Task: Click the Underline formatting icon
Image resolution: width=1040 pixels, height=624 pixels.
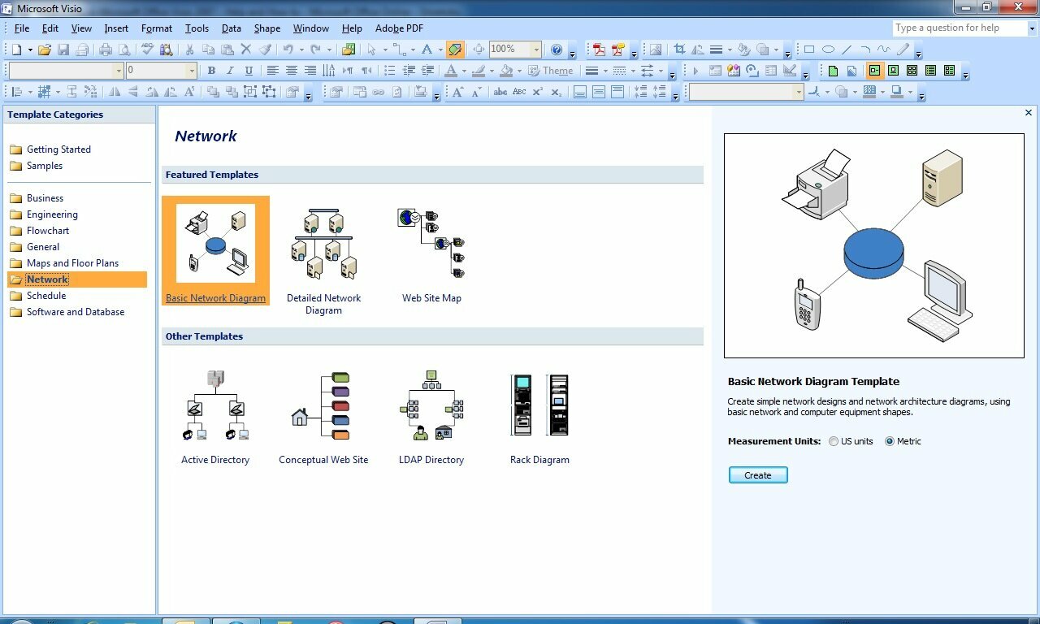Action: [x=249, y=71]
